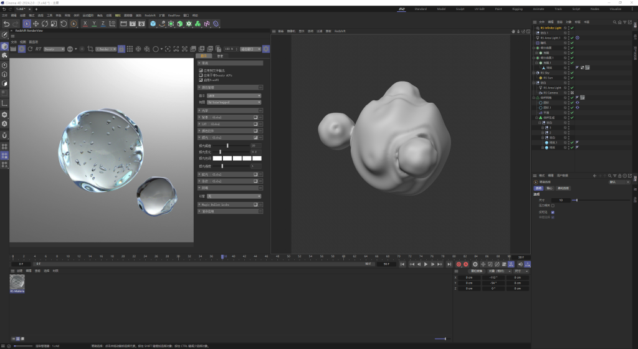638x349 pixels.
Task: Open the Render camera dropdown
Action: click(106, 49)
